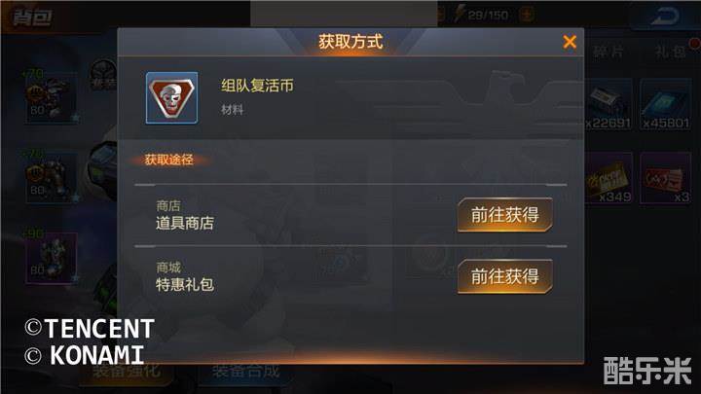Tap the 装备强化 button at bottom
This screenshot has height=394, width=701.
pos(126,372)
